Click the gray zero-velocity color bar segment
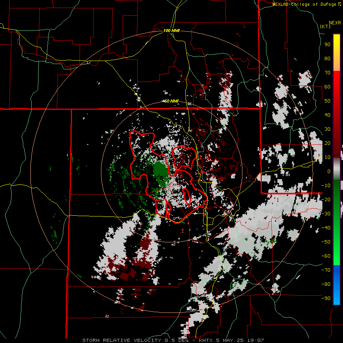This screenshot has width=343, height=343. pyautogui.click(x=337, y=169)
